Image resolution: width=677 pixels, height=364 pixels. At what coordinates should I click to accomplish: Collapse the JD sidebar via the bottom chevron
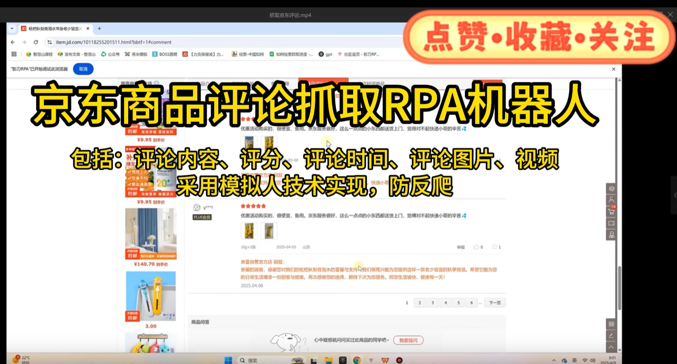(611, 347)
